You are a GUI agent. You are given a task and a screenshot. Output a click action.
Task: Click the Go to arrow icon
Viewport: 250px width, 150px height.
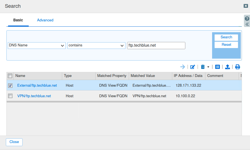pyautogui.click(x=183, y=67)
